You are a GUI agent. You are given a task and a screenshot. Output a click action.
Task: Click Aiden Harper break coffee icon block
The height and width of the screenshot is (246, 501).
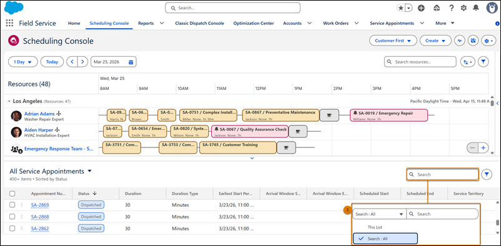click(x=298, y=131)
